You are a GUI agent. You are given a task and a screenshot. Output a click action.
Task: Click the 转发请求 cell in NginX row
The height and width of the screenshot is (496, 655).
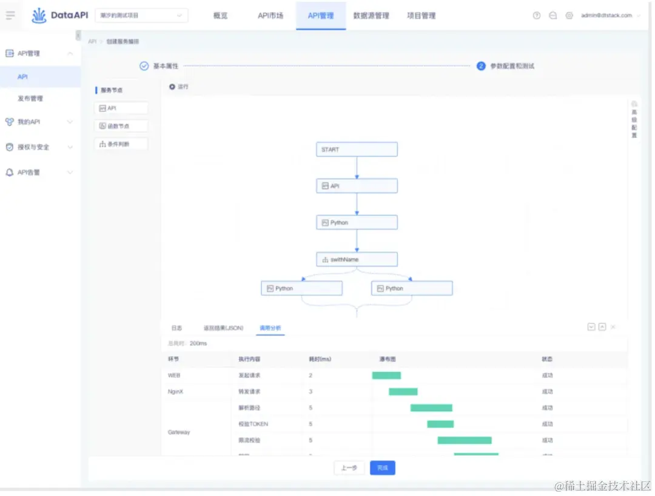[x=249, y=392]
